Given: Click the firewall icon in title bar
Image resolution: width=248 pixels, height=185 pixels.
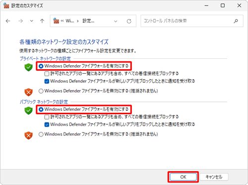Looking at the screenshot, I should (x=6, y=5).
